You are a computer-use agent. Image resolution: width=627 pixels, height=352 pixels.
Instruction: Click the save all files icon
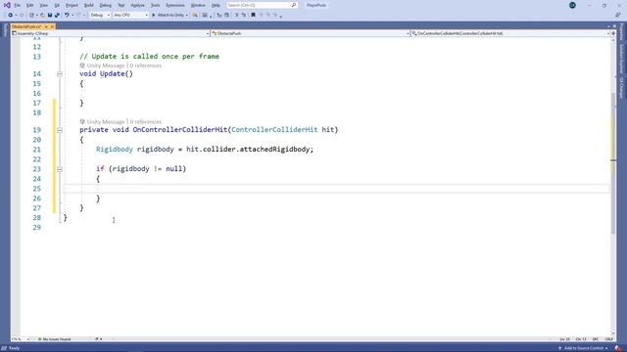57,16
